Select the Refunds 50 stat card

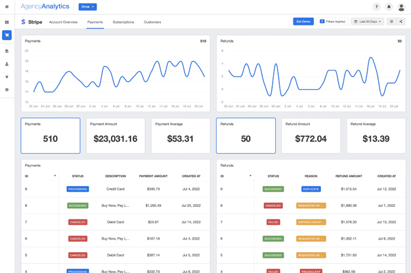point(246,136)
